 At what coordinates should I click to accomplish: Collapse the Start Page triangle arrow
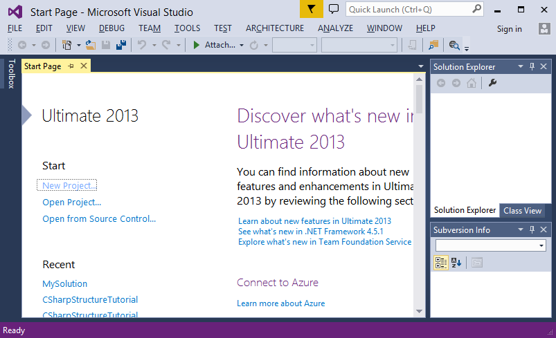coord(26,115)
